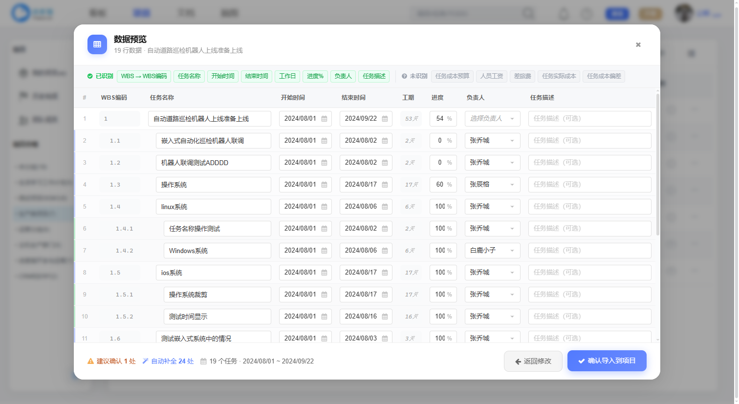Close the 数据预览 dialog with the X
739x404 pixels.
(638, 44)
